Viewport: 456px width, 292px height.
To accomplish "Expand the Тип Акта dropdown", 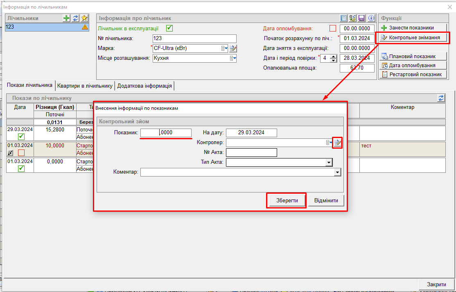I will click(x=328, y=163).
